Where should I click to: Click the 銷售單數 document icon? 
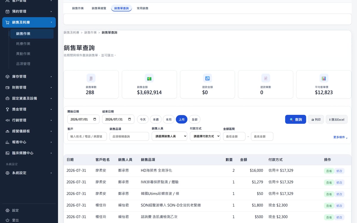tap(91, 78)
